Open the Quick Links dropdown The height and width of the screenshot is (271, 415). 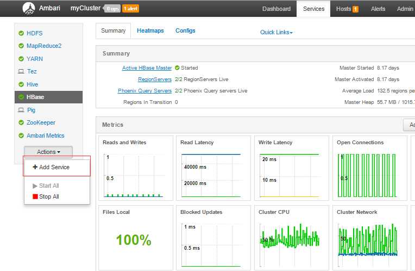[x=276, y=32]
